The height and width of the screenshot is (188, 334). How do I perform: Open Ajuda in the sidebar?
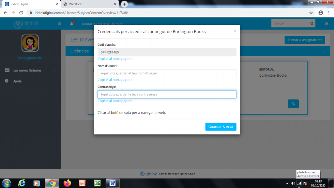17,81
